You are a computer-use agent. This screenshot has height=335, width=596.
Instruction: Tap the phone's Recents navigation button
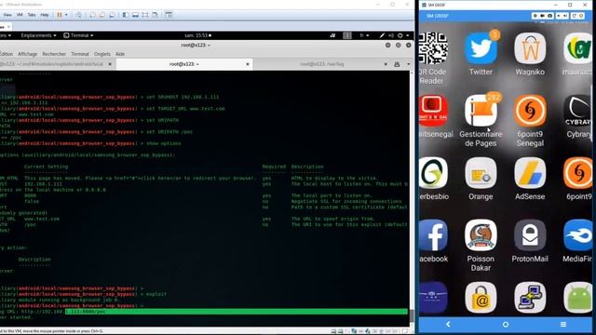click(563, 325)
